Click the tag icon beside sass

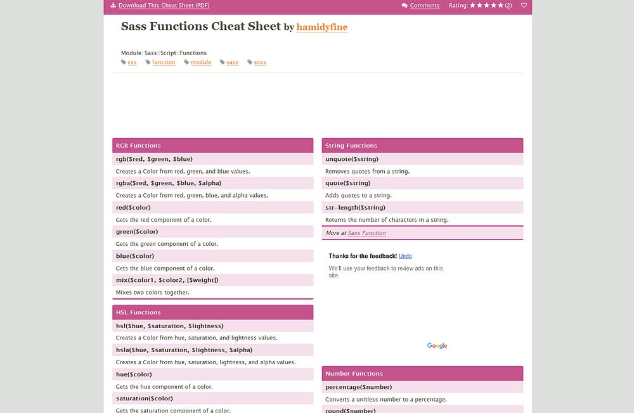[223, 62]
